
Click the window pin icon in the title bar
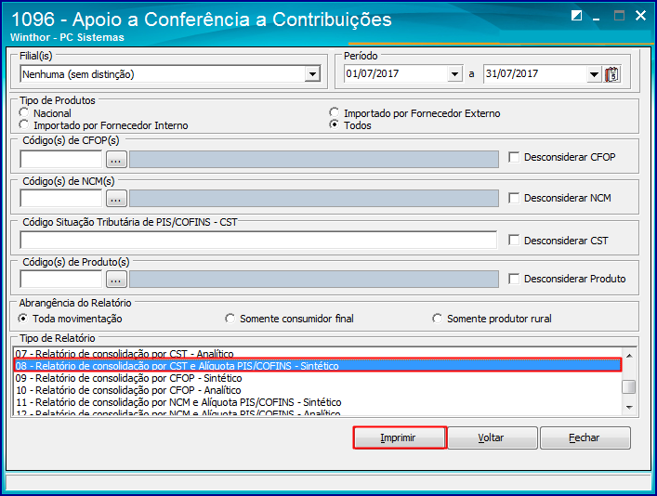tap(576, 16)
